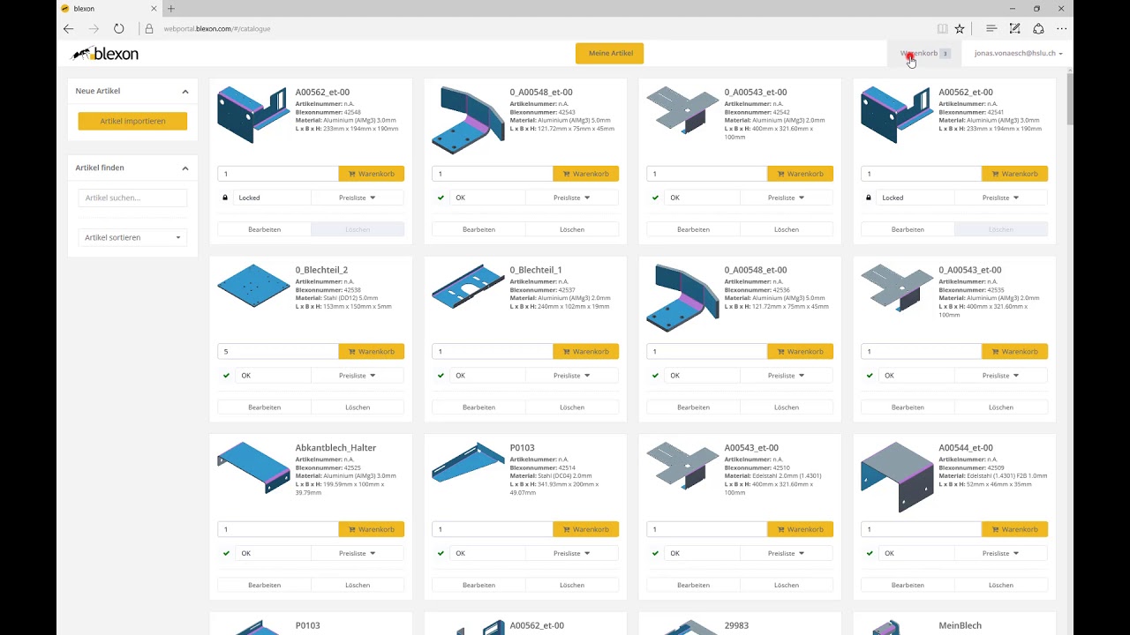
Task: Open Preisliste for Blexonnummer 42536
Action: click(x=787, y=376)
